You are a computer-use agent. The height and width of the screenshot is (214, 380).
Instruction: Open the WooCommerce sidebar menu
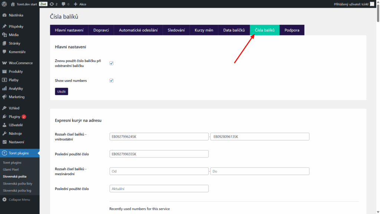coord(20,63)
